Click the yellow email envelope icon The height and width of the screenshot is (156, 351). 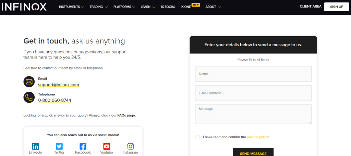pos(29,82)
